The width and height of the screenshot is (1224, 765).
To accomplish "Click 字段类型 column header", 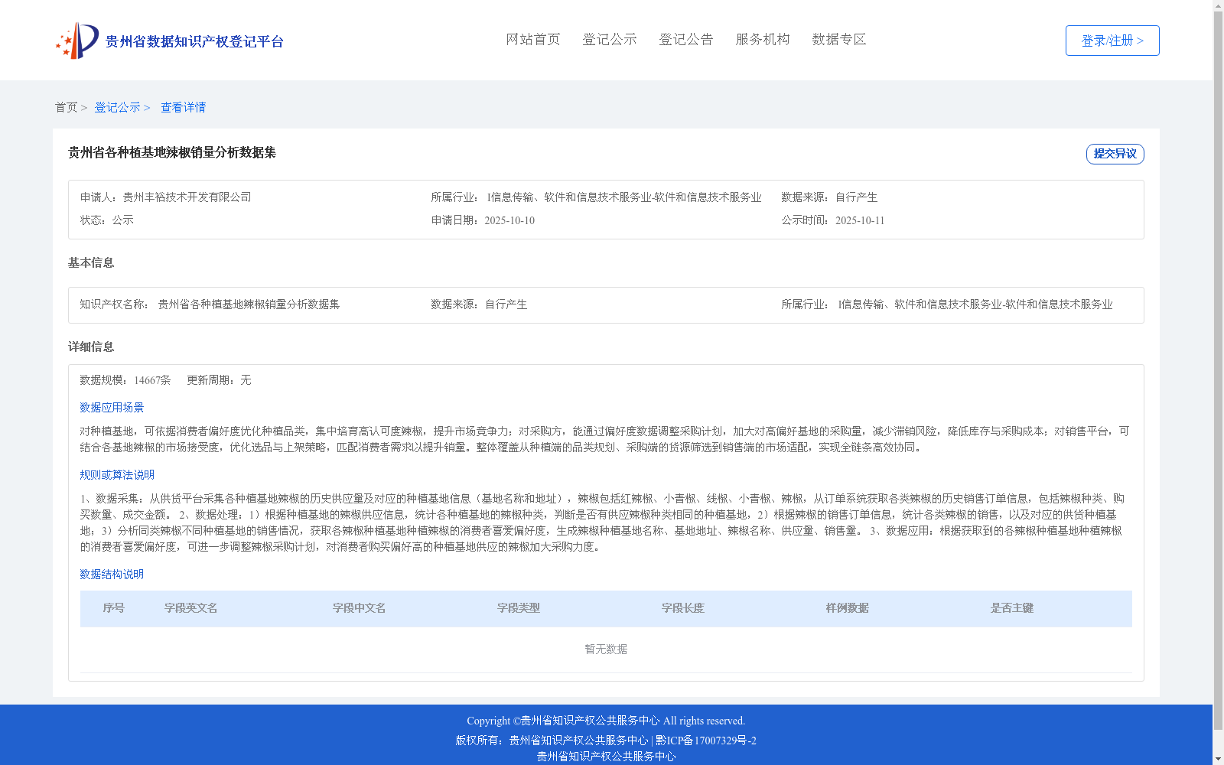I will (x=519, y=608).
